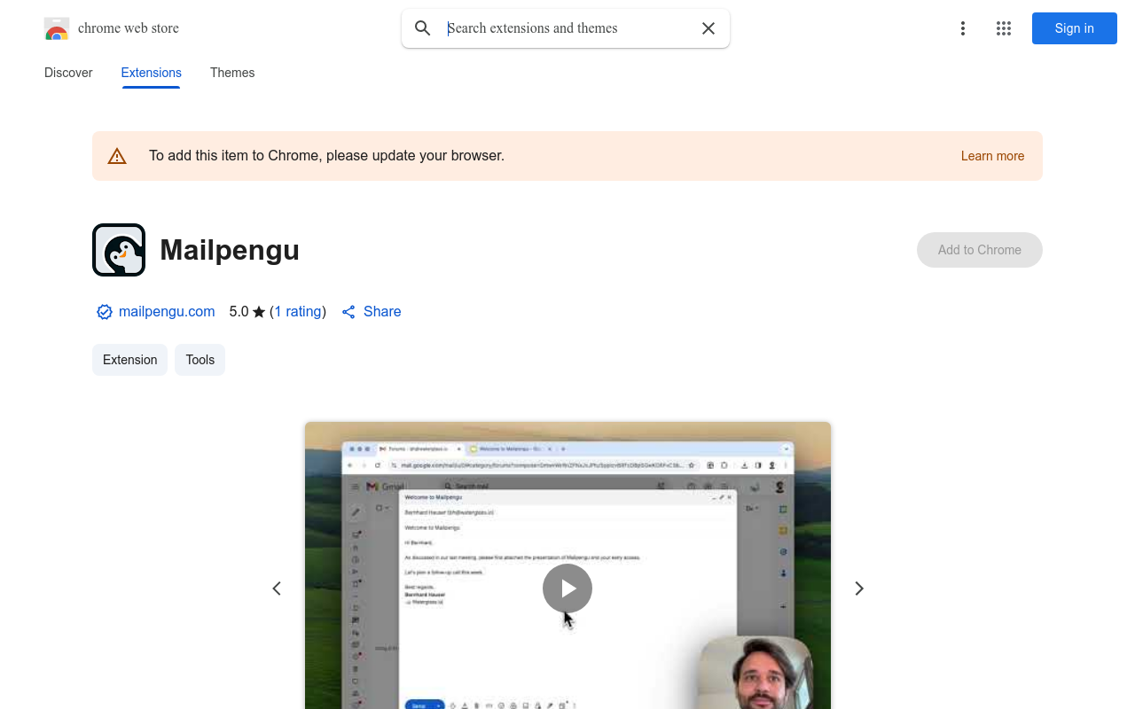The height and width of the screenshot is (709, 1135).
Task: Select the Tools category chip
Action: (200, 360)
